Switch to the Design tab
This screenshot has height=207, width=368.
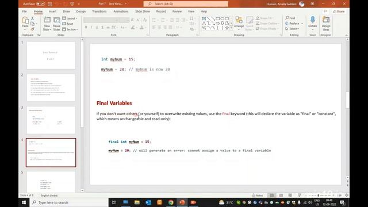(80, 11)
